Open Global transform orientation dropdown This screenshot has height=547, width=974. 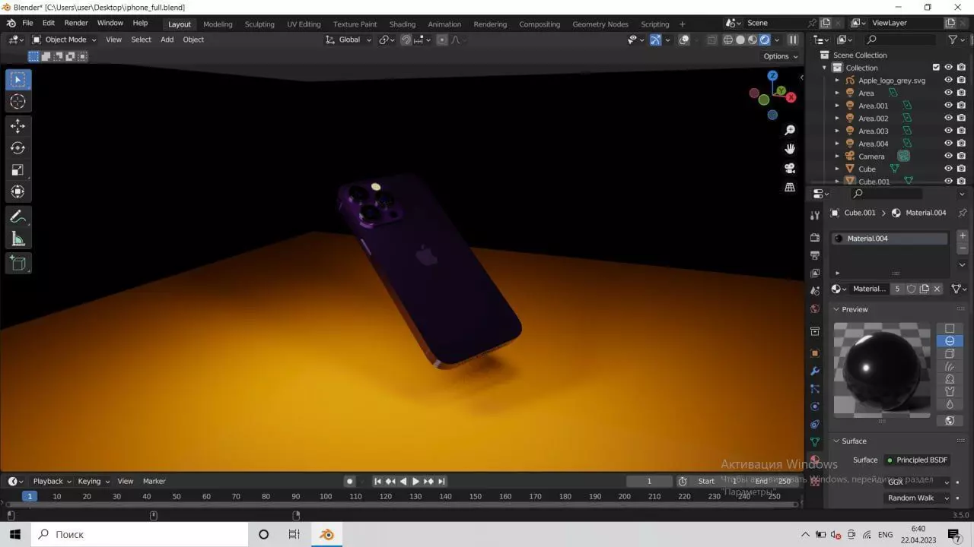[349, 40]
